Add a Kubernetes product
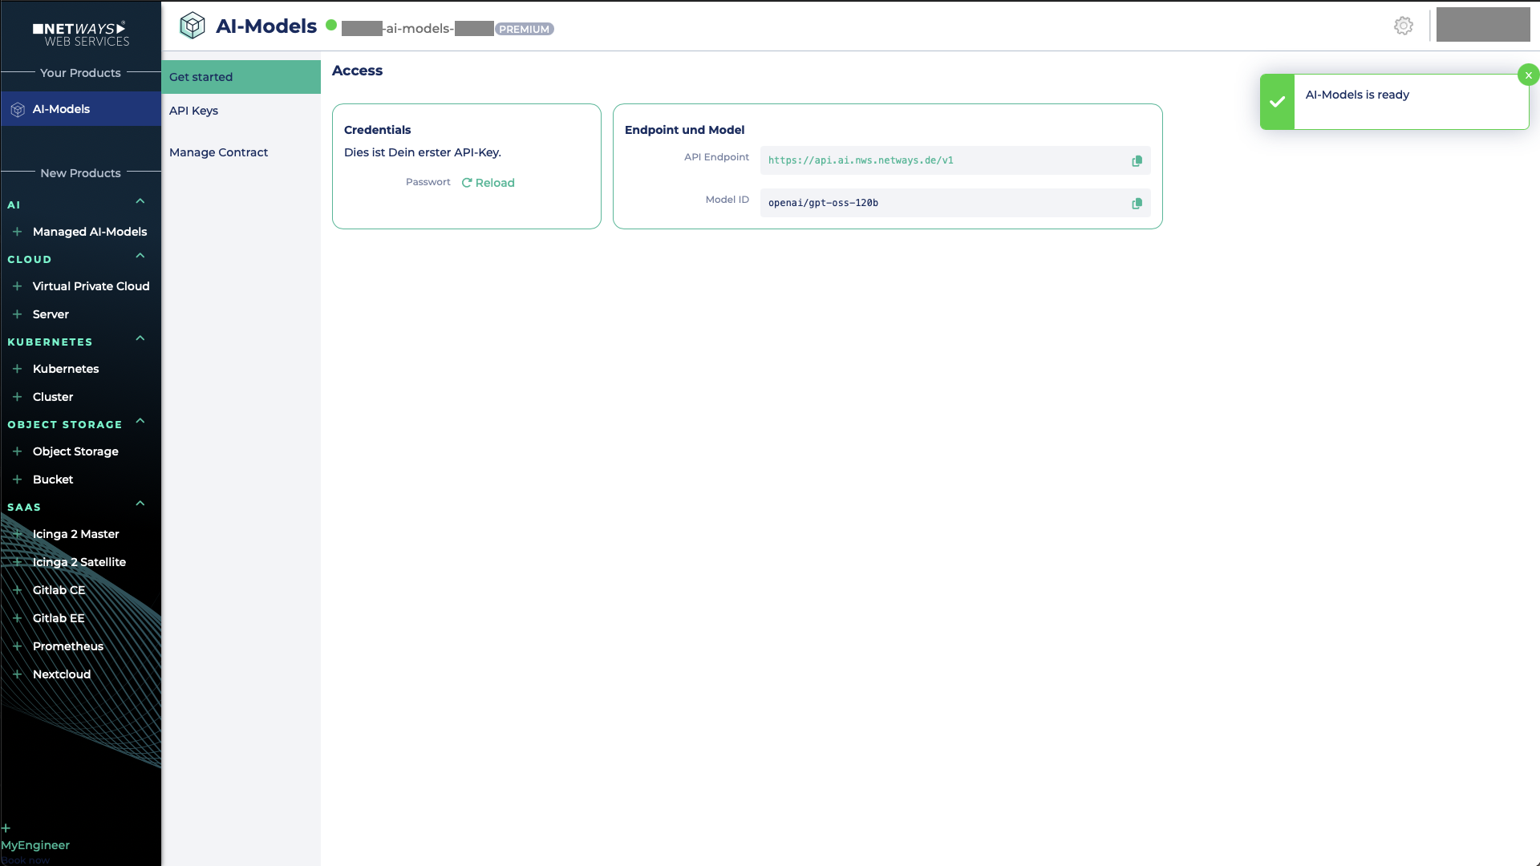 pyautogui.click(x=66, y=369)
